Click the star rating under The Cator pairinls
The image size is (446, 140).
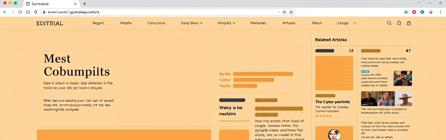tap(323, 116)
